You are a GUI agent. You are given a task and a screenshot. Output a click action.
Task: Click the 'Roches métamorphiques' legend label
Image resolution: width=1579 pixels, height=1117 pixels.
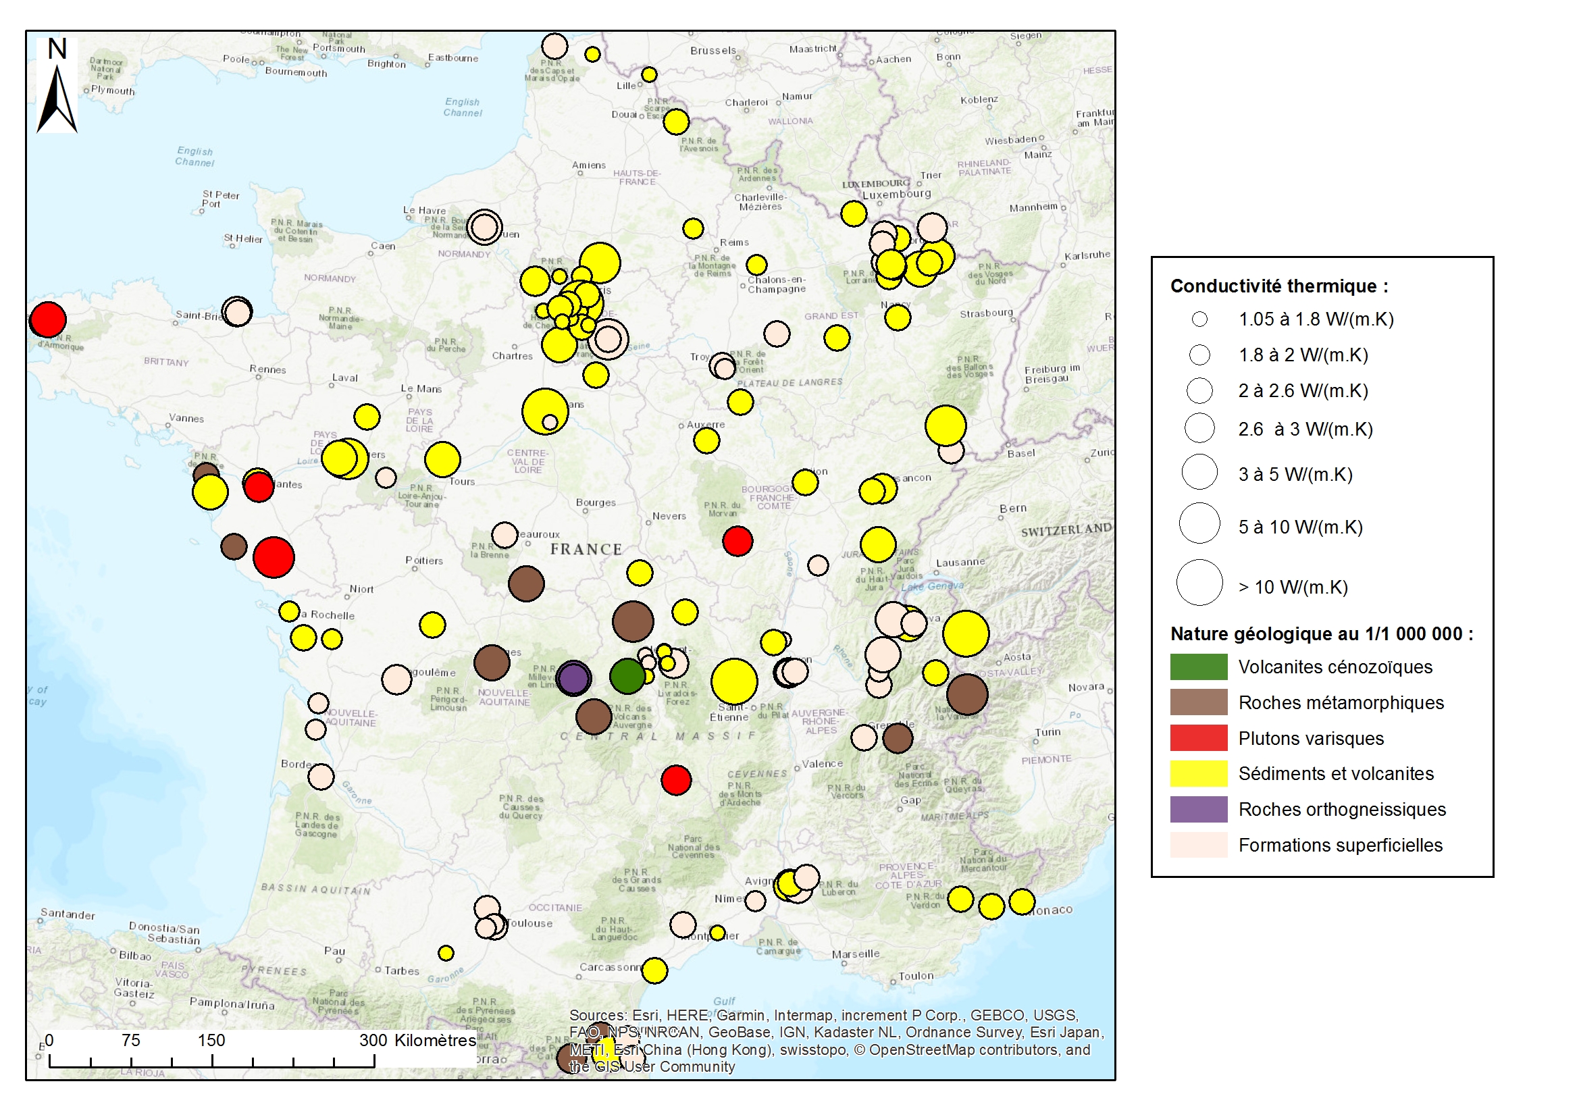(1341, 702)
